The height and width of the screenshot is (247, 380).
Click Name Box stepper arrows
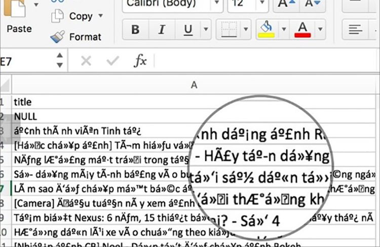(60, 61)
